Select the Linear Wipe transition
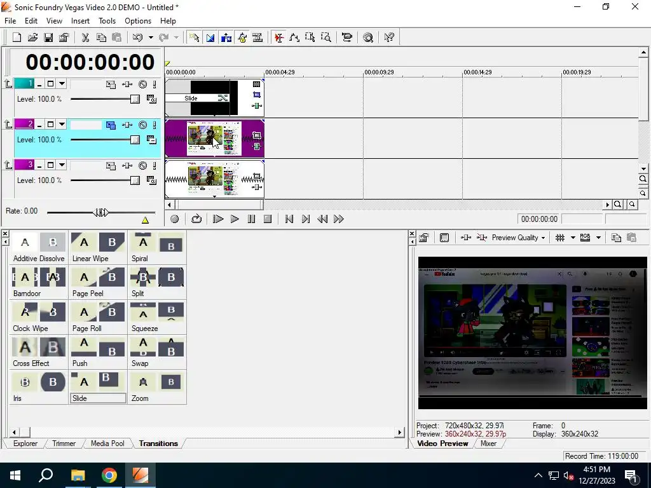The width and height of the screenshot is (651, 488). tap(98, 248)
